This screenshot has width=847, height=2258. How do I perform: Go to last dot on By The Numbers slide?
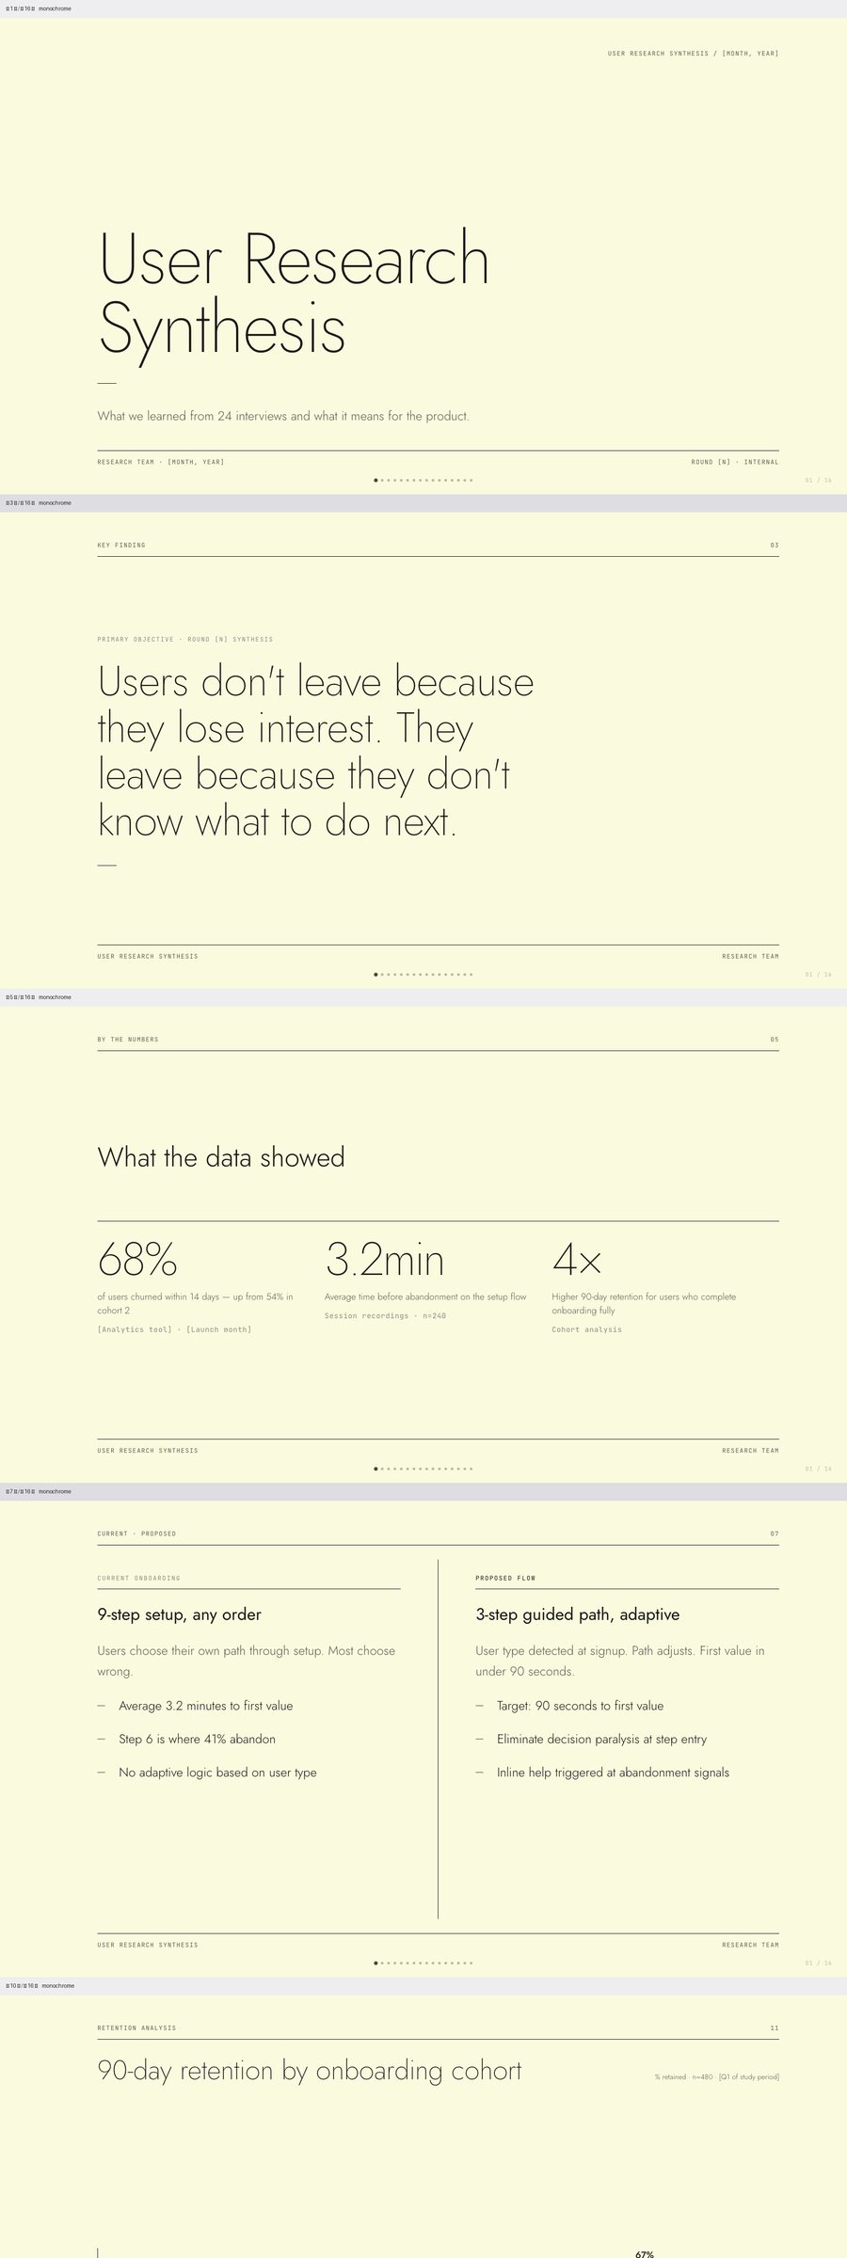471,1469
